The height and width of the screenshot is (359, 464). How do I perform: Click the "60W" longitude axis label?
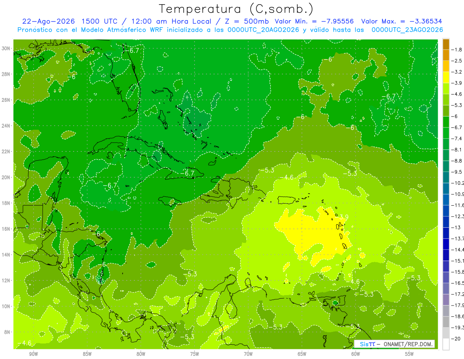pyautogui.click(x=356, y=354)
